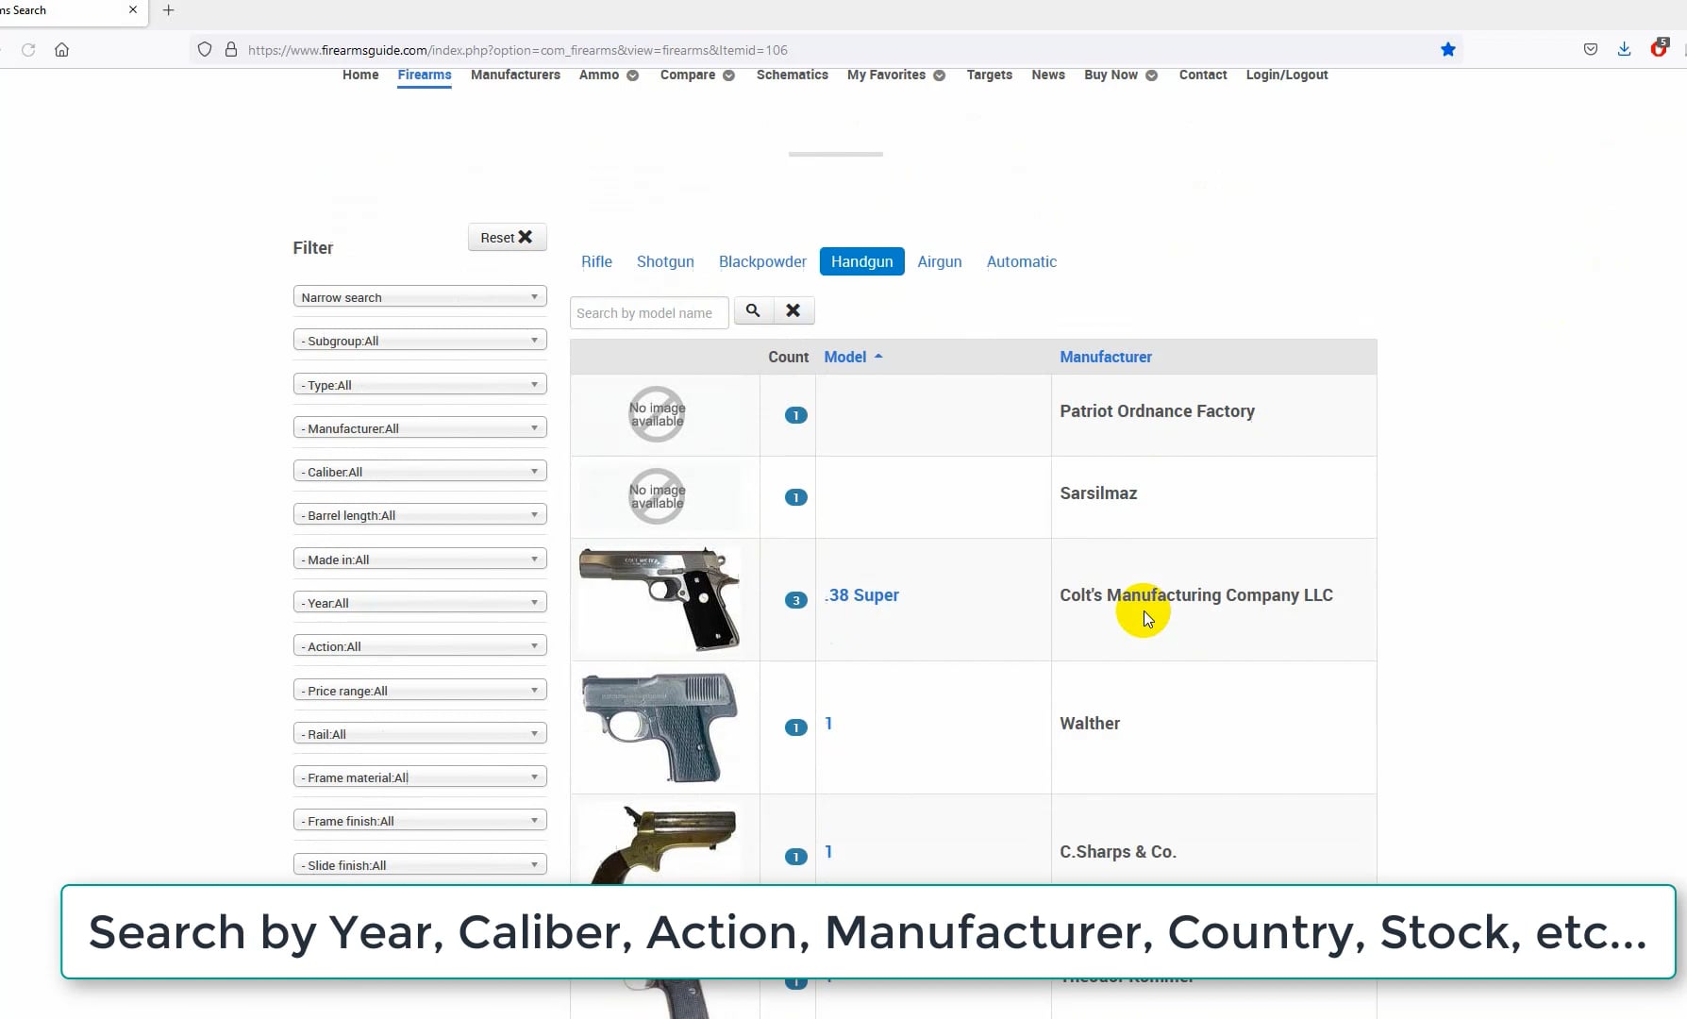Open the Caliber filter dropdown
This screenshot has height=1019, width=1687.
(x=420, y=472)
